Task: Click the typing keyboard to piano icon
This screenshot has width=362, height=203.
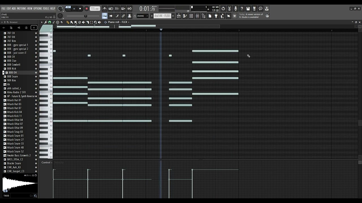Action: pyautogui.click(x=104, y=16)
